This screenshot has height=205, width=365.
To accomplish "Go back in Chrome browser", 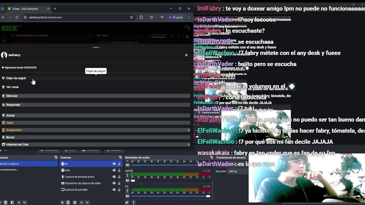I will pyautogui.click(x=3, y=17).
